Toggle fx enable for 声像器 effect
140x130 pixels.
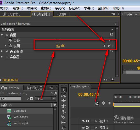[x=7, y=57]
